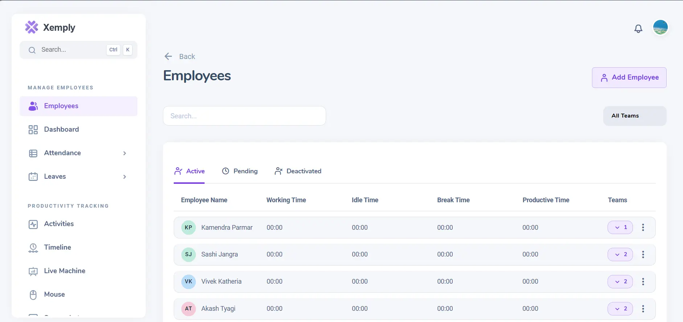This screenshot has width=683, height=322.
Task: Open the user profile avatar
Action: [661, 27]
